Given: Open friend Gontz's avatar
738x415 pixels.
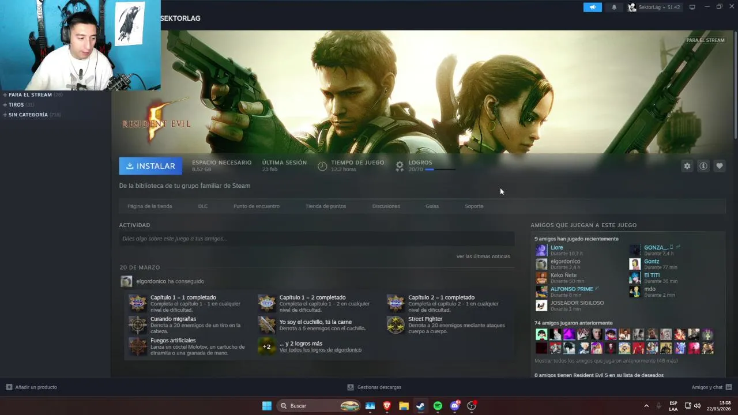Looking at the screenshot, I should click(x=635, y=264).
